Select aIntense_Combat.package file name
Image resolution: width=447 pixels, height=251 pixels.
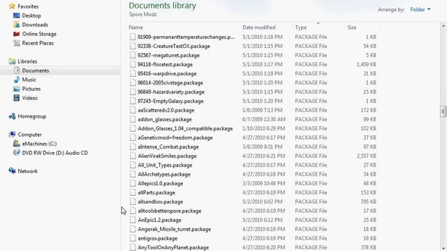click(168, 146)
